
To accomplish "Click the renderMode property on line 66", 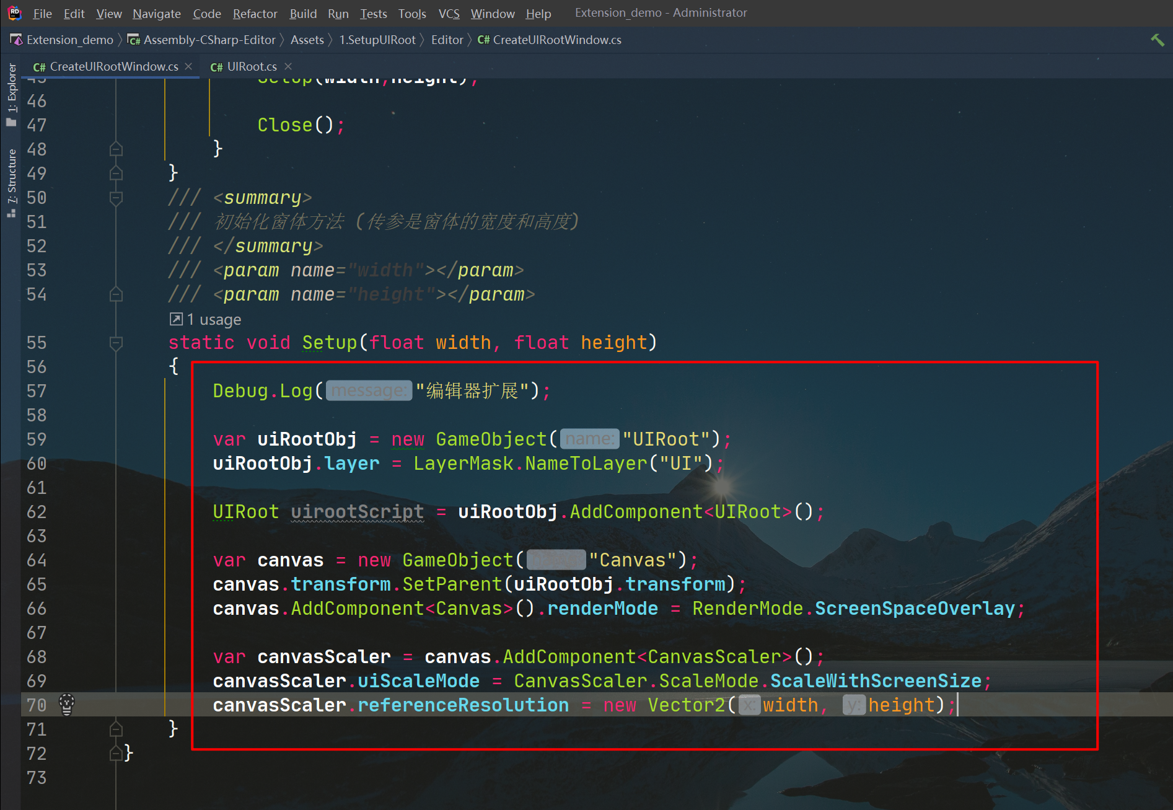I will click(x=603, y=609).
